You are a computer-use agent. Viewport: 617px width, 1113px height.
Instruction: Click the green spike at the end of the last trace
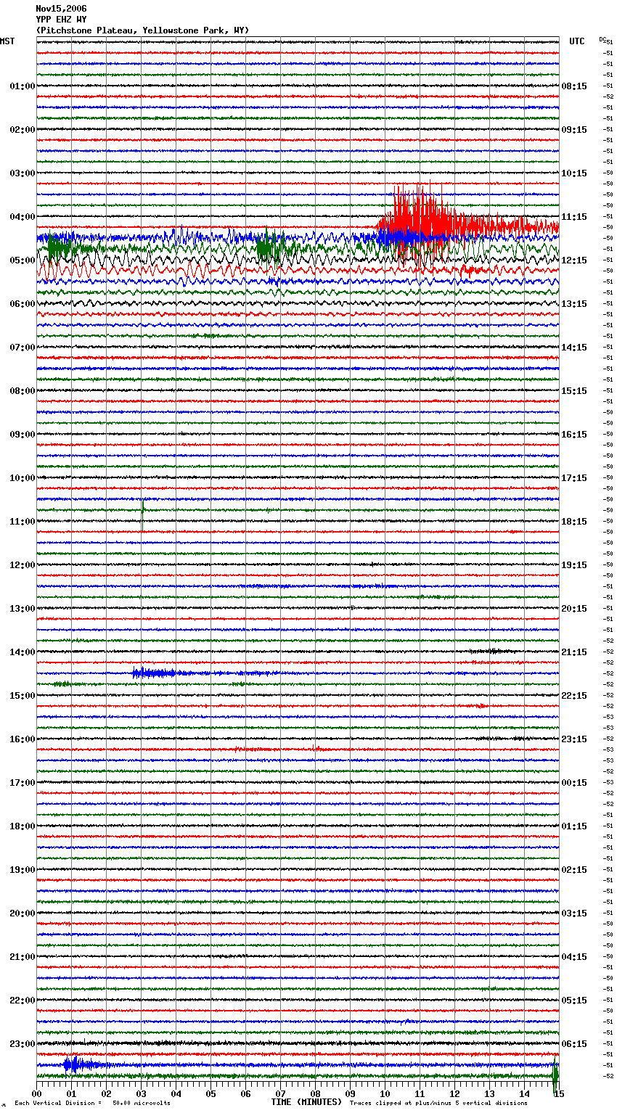click(555, 1074)
